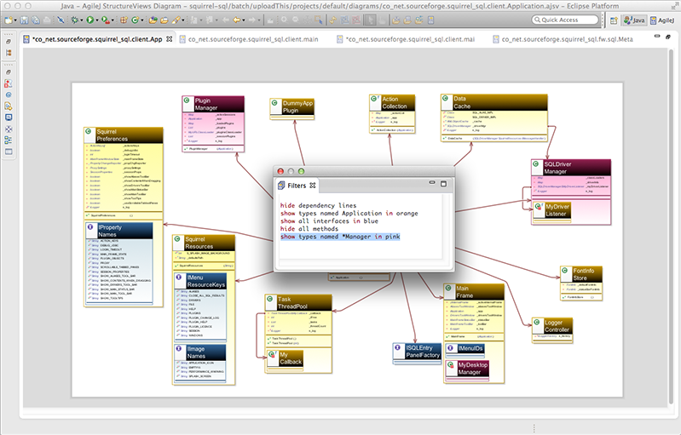Open the New wizard dropdown arrow
681x435 pixels.
point(15,20)
